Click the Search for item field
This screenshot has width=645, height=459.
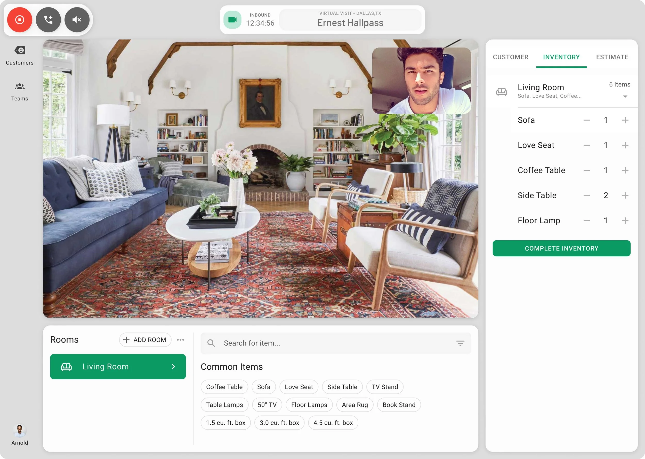coord(333,343)
